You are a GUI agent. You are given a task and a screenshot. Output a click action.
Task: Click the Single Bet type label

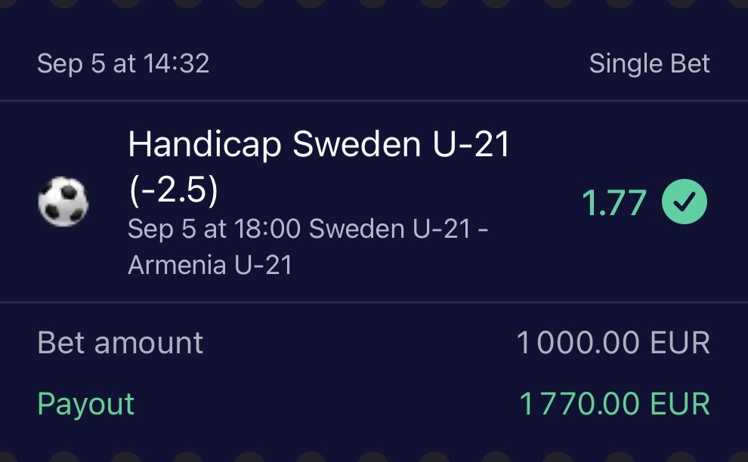click(x=649, y=64)
